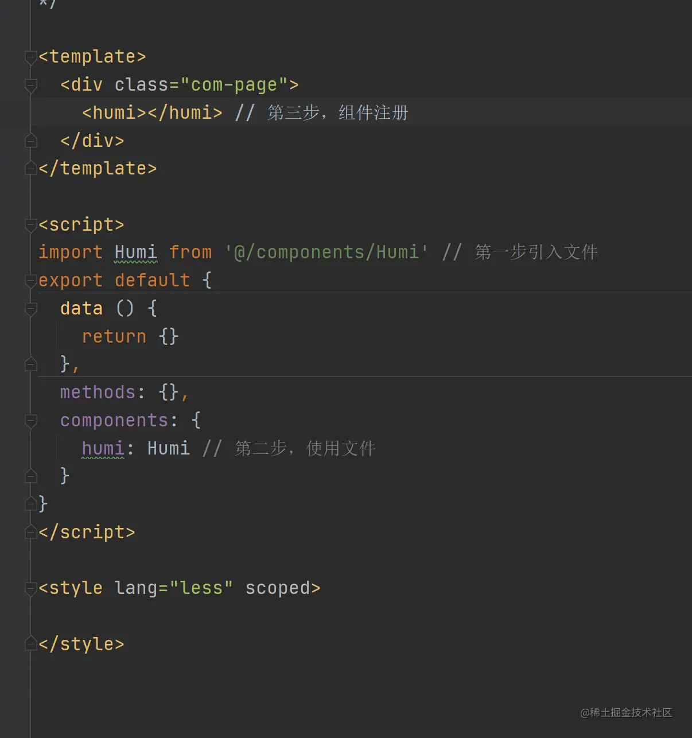Viewport: 692px width, 738px height.
Task: Click the fold marker beside </template>
Action: click(x=31, y=169)
